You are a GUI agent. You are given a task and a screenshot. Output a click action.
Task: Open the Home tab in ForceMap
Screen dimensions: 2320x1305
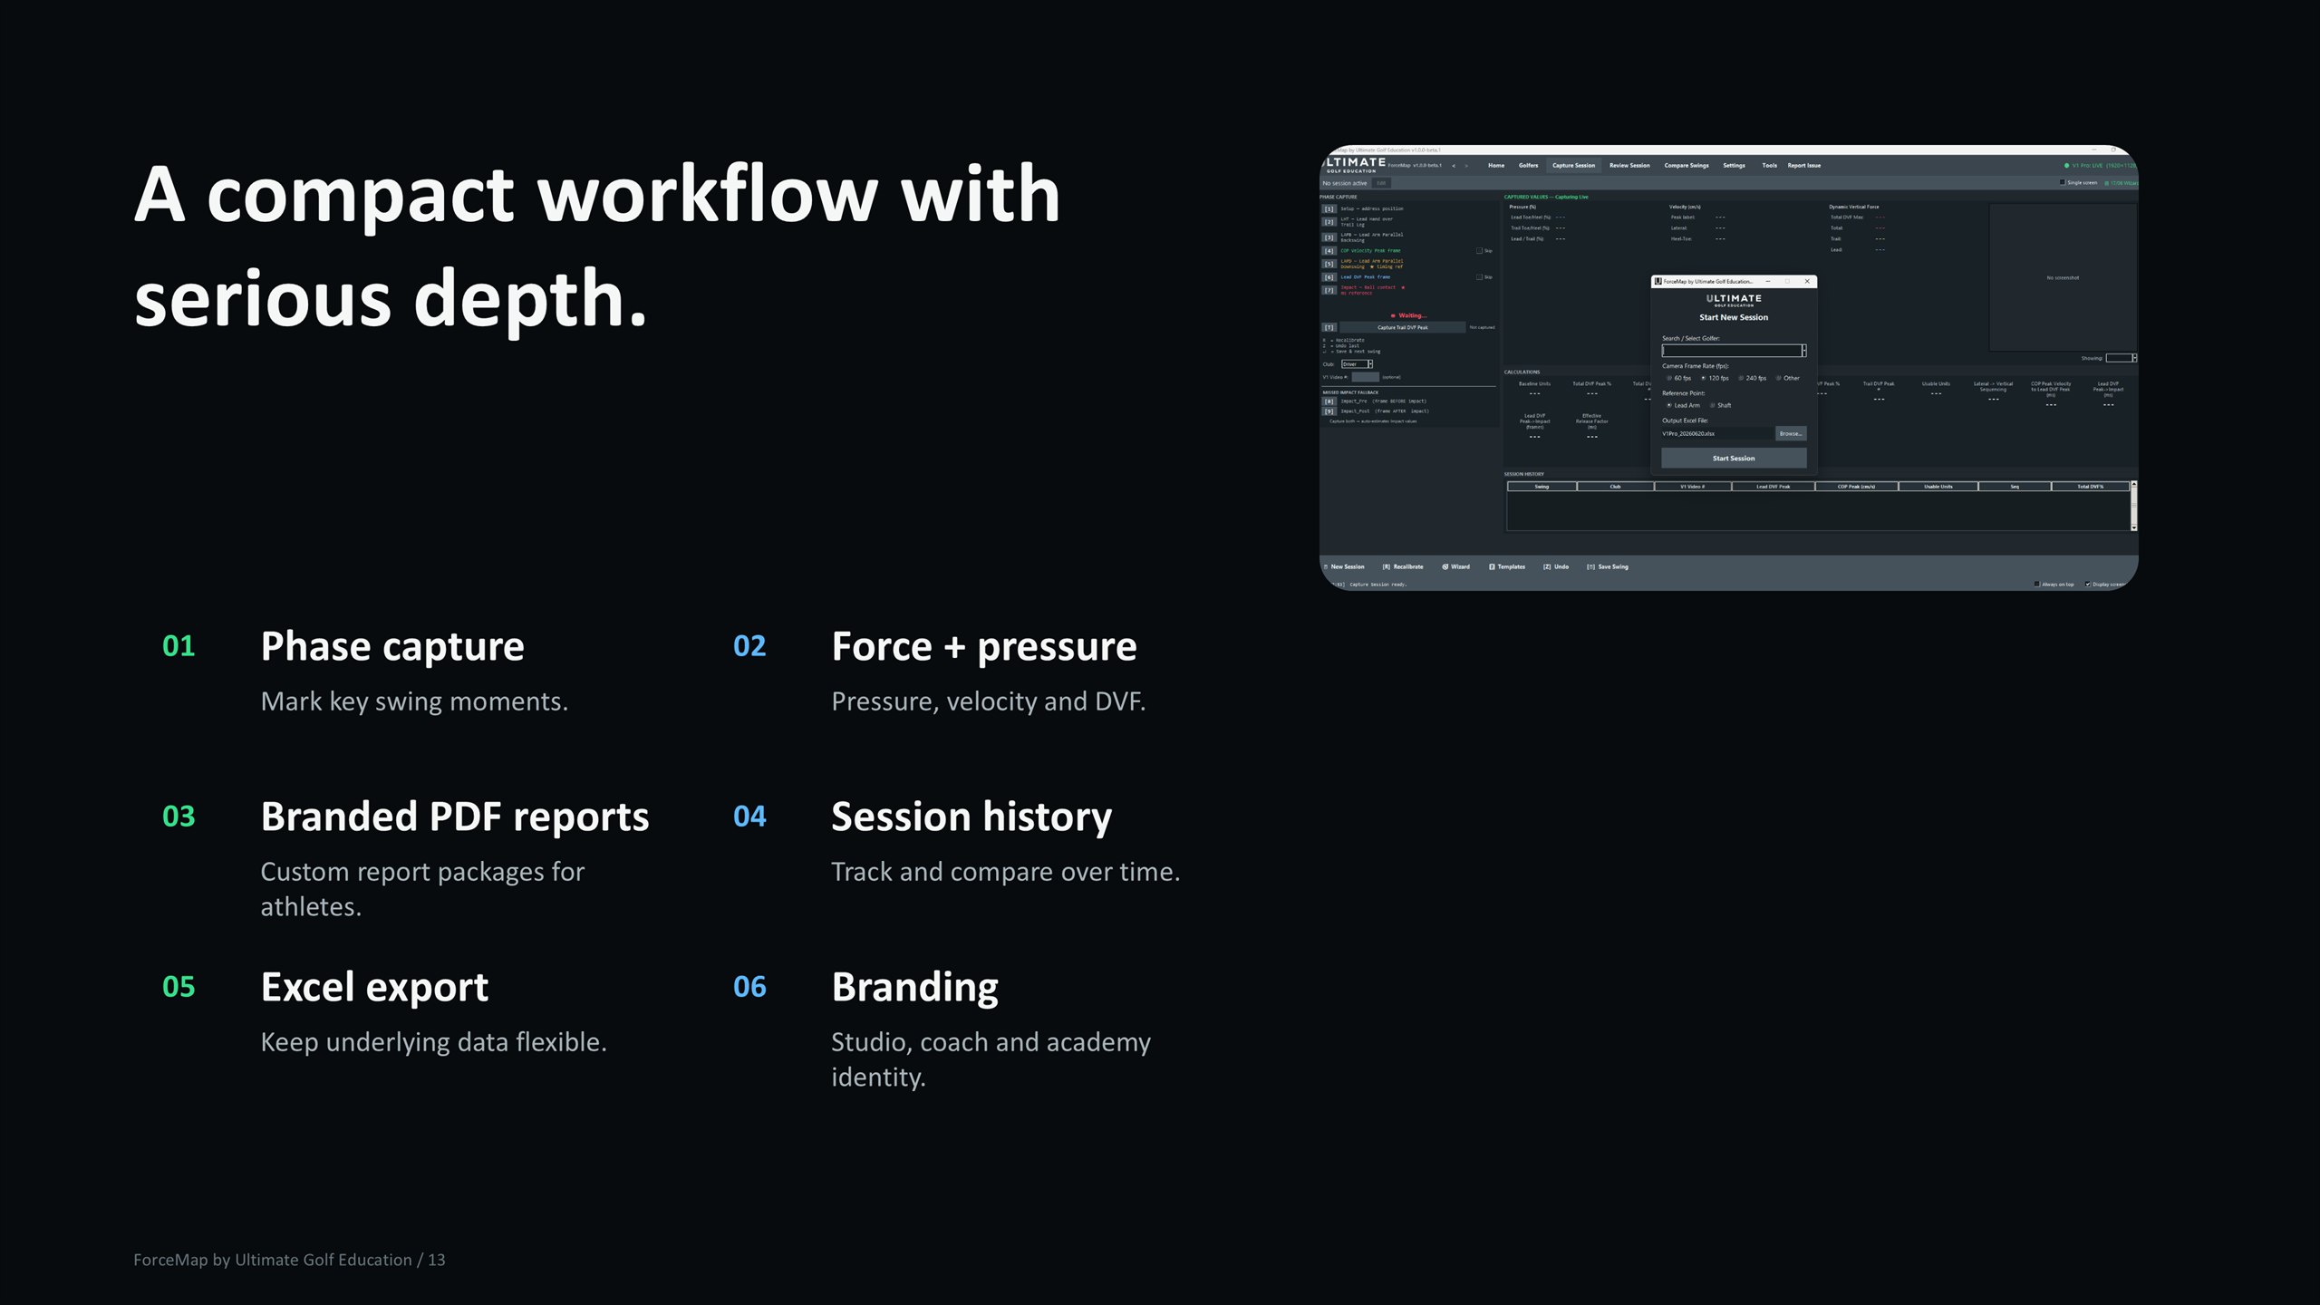pos(1495,166)
